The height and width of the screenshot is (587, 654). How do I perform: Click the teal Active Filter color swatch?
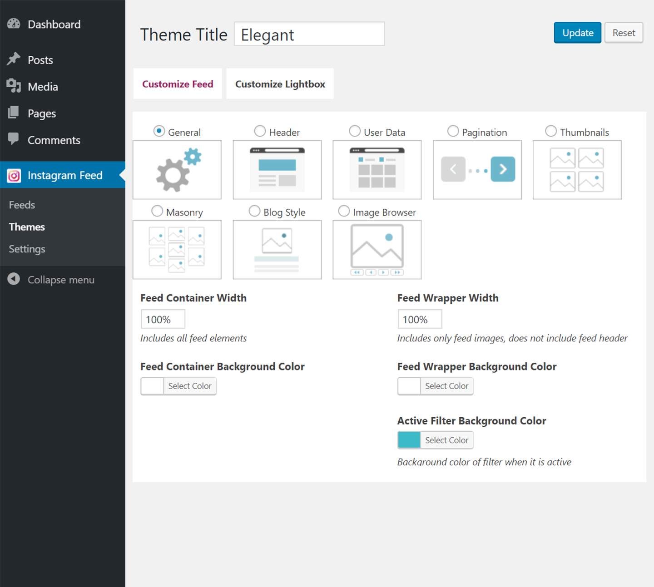tap(409, 440)
